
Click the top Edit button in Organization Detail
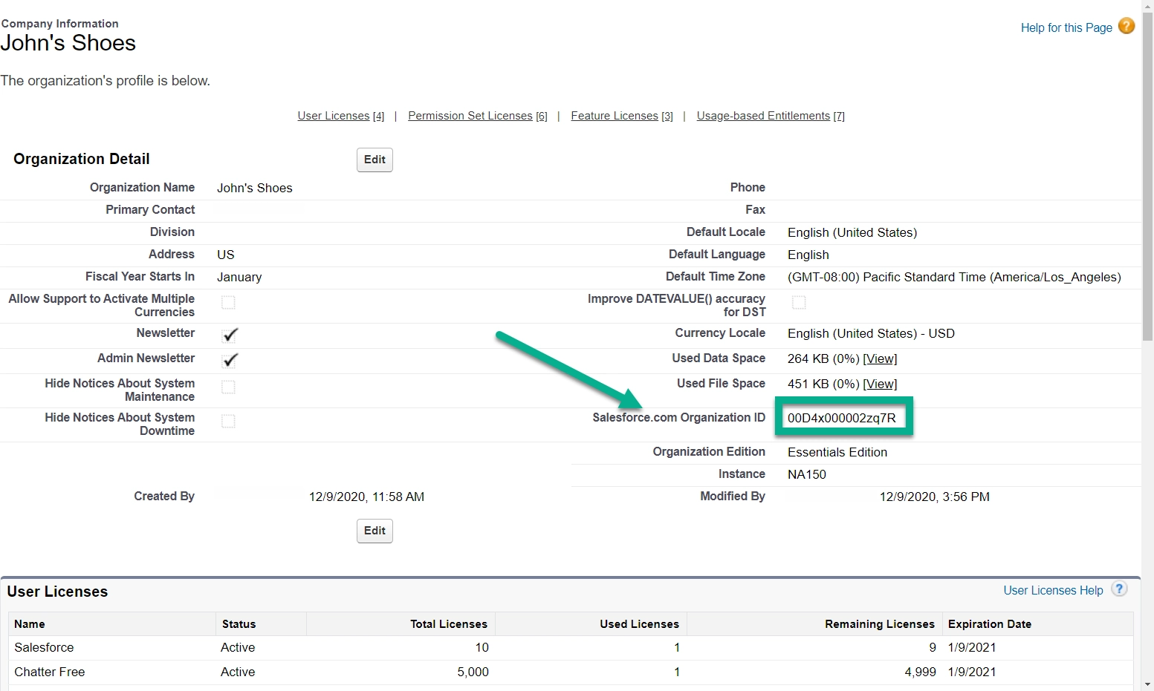375,160
